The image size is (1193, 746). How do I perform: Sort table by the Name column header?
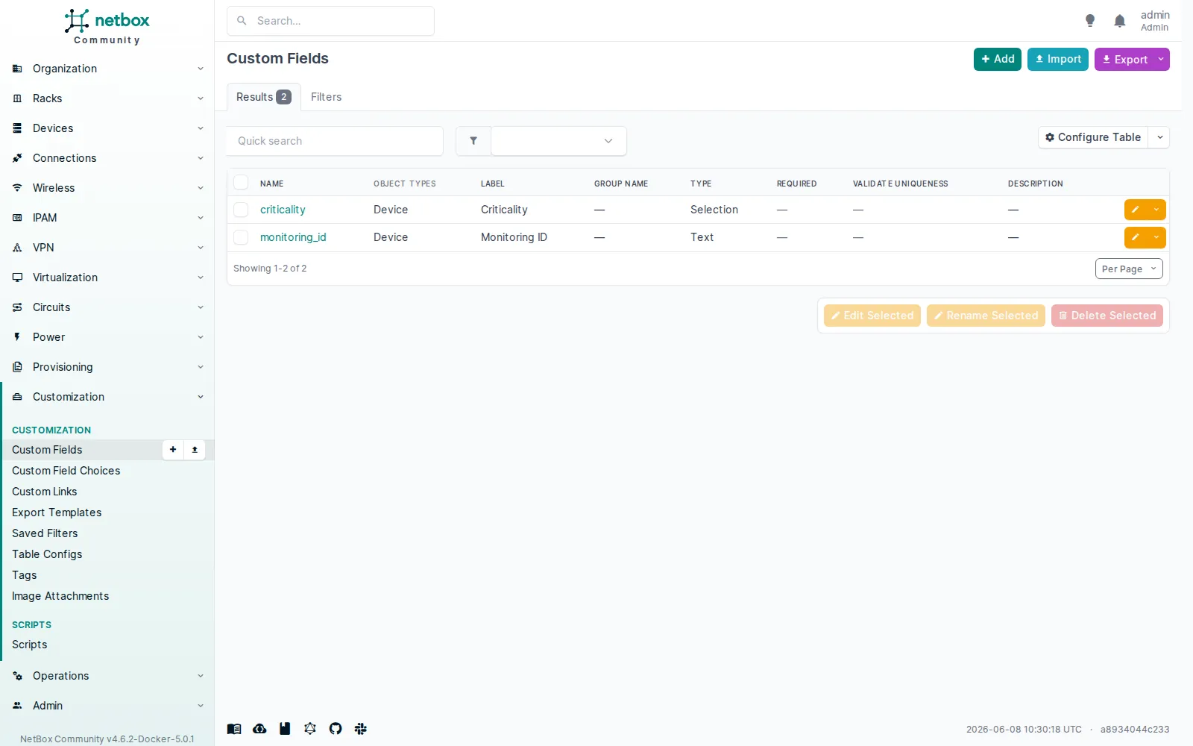coord(272,184)
